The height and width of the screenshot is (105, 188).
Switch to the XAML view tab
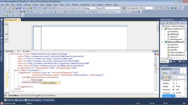[26, 51]
